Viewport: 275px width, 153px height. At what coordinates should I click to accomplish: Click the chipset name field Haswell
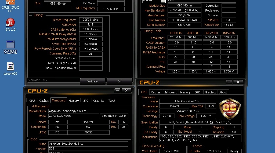(88, 122)
